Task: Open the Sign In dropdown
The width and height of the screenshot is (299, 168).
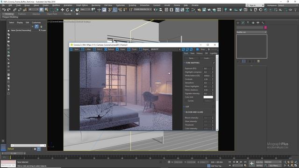Action: click(255, 5)
